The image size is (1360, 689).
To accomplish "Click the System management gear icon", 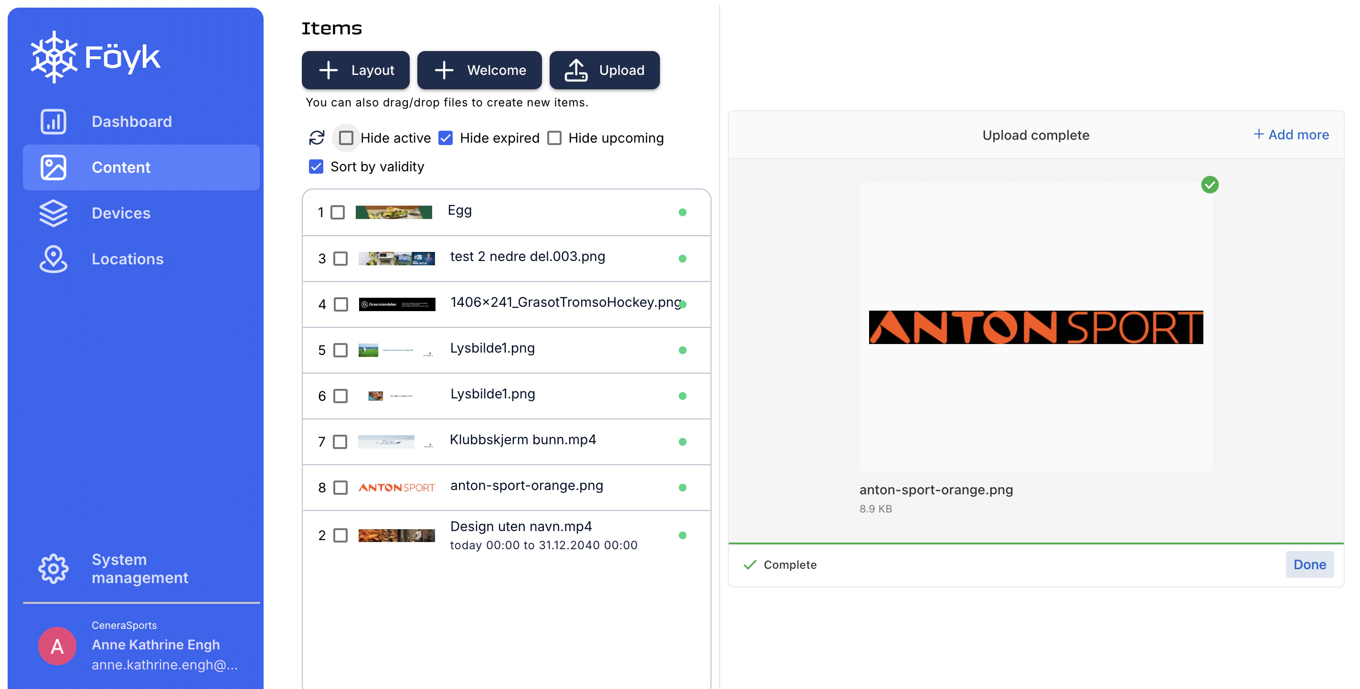I will pos(53,568).
